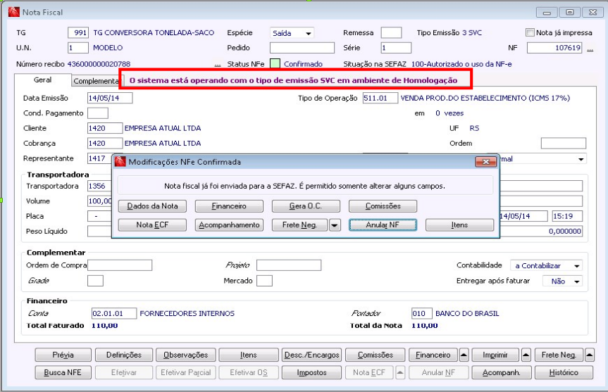Toggle the Nota já impressa checkbox
Image resolution: width=608 pixels, height=392 pixels.
pyautogui.click(x=530, y=32)
